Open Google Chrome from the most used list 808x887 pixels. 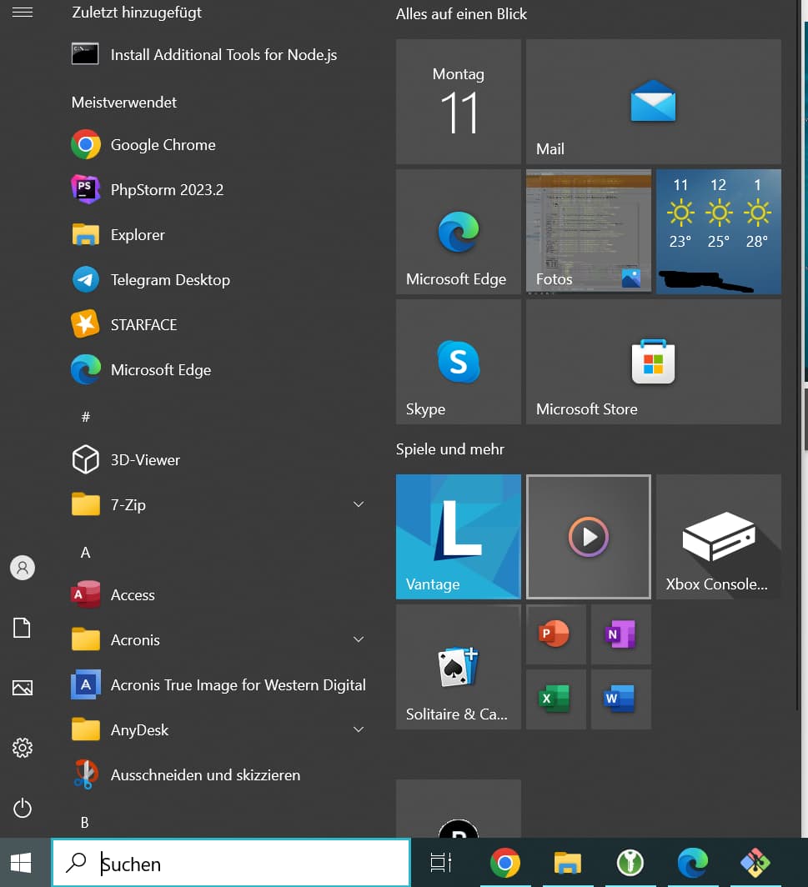coord(218,145)
